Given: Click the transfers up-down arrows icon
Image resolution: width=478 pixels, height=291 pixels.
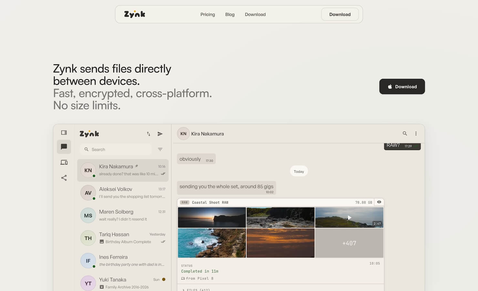Looking at the screenshot, I should (149, 134).
